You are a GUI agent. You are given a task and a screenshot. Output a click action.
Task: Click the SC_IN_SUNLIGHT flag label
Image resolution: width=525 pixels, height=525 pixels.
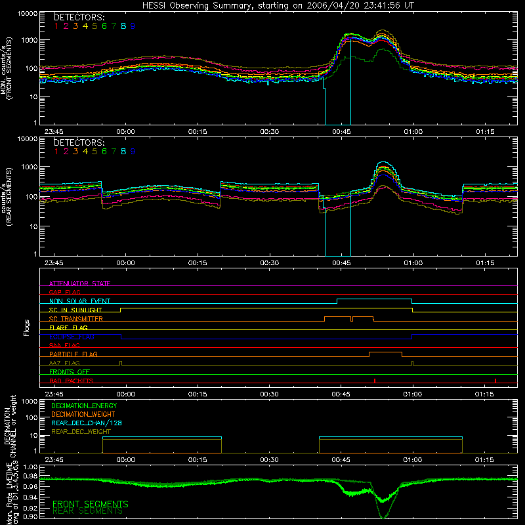[75, 310]
